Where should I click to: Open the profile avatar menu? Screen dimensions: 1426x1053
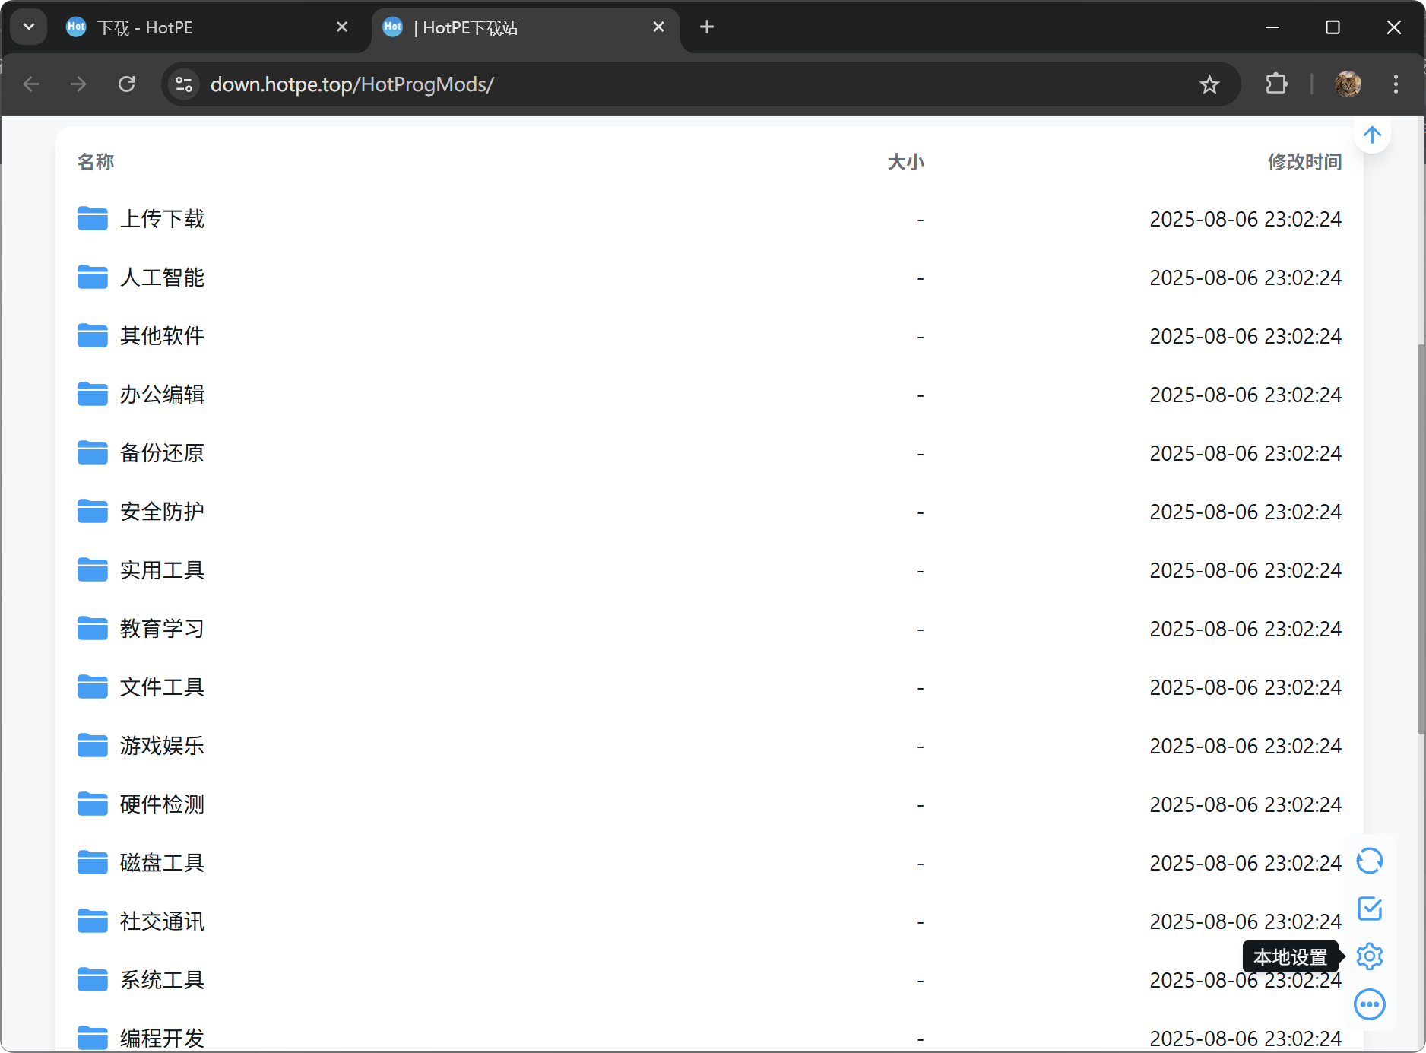coord(1348,84)
